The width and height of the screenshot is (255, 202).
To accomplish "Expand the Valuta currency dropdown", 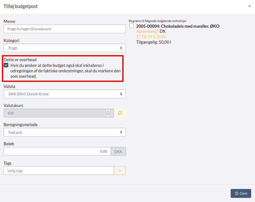I will (x=64, y=94).
